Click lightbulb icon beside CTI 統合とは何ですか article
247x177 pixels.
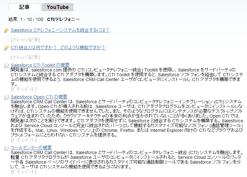point(6,48)
